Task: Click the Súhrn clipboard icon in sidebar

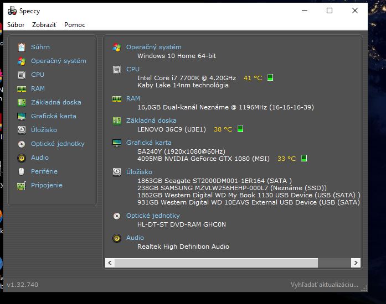Action: pyautogui.click(x=22, y=47)
